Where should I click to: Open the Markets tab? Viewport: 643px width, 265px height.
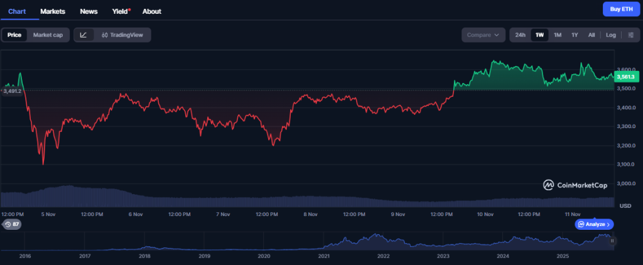(53, 11)
